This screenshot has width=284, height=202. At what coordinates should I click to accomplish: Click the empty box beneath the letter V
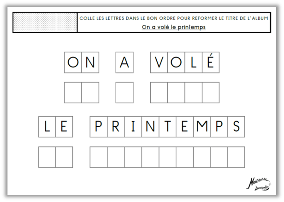[159, 92]
